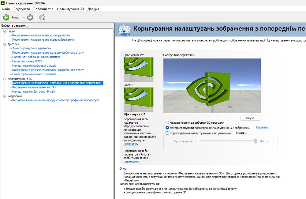Open the Home page icon
The width and height of the screenshot is (306, 199).
pos(42,17)
